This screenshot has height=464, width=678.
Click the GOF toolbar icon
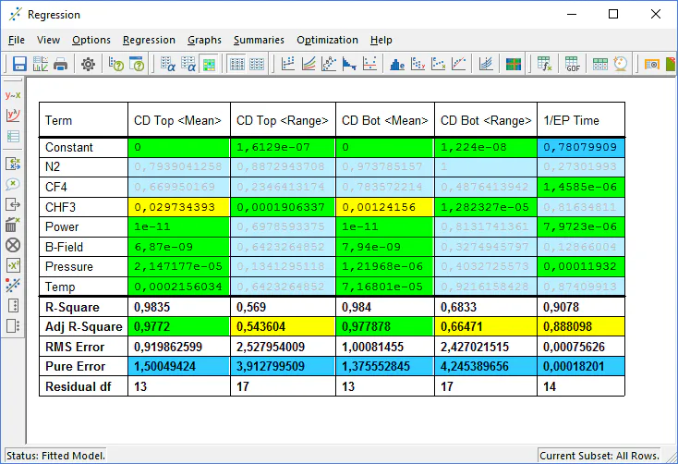[573, 65]
